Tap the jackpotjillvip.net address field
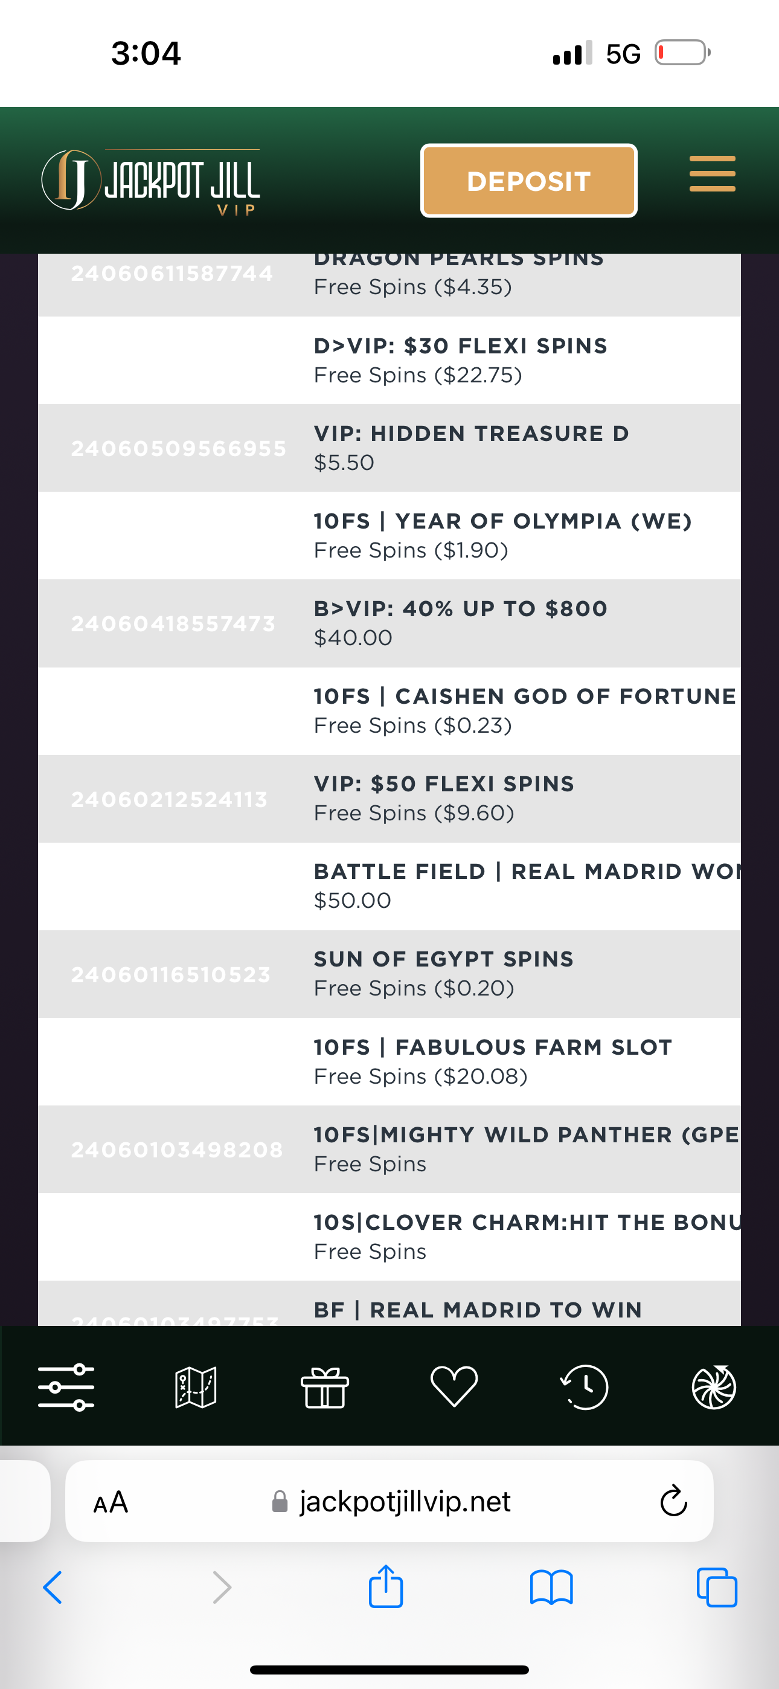The height and width of the screenshot is (1689, 779). 404,1502
